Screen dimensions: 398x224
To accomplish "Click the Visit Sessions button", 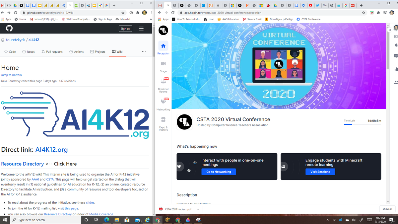I will tap(320, 172).
